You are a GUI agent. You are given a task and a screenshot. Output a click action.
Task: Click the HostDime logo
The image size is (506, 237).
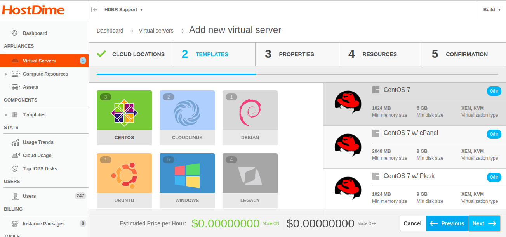pos(33,9)
